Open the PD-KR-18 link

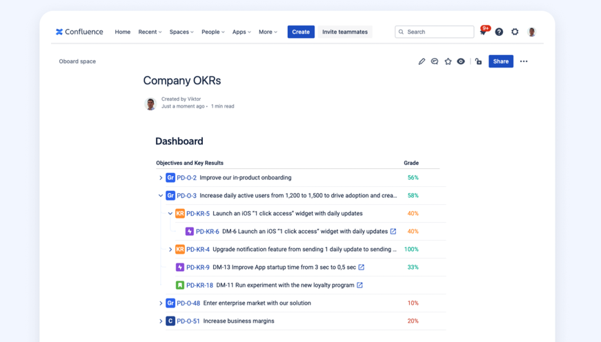pyautogui.click(x=199, y=285)
